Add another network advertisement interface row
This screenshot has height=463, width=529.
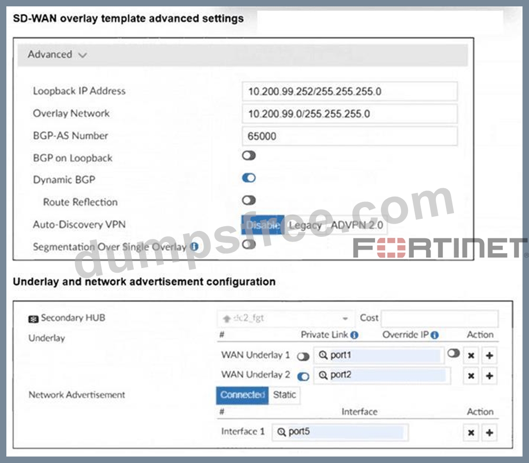pos(489,432)
